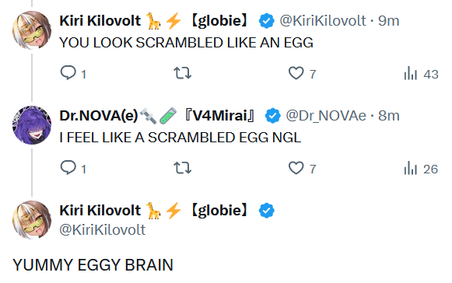Open Kiri Kilovolt's avatar in top tweet
This screenshot has width=452, height=283.
(32, 30)
